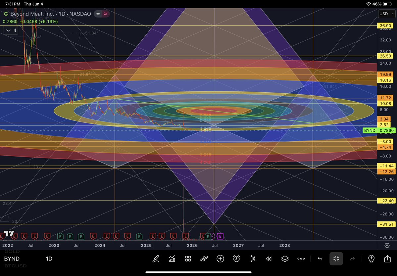Tap the 3.618 Fibonacci level label
Viewport: 397px width, 276px height.
[x=205, y=155]
